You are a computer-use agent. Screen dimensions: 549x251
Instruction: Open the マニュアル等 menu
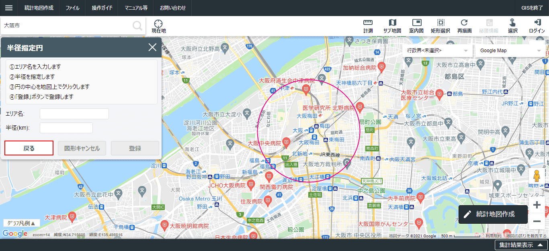(136, 8)
